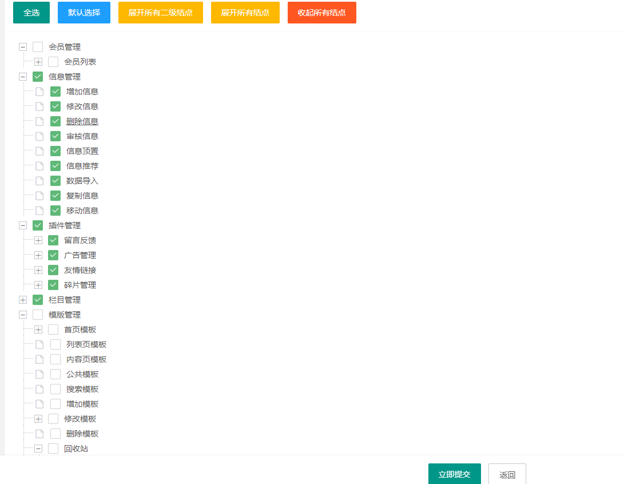Uncheck the 广告管理 checkbox
Viewport: 624px width, 484px height.
[53, 255]
